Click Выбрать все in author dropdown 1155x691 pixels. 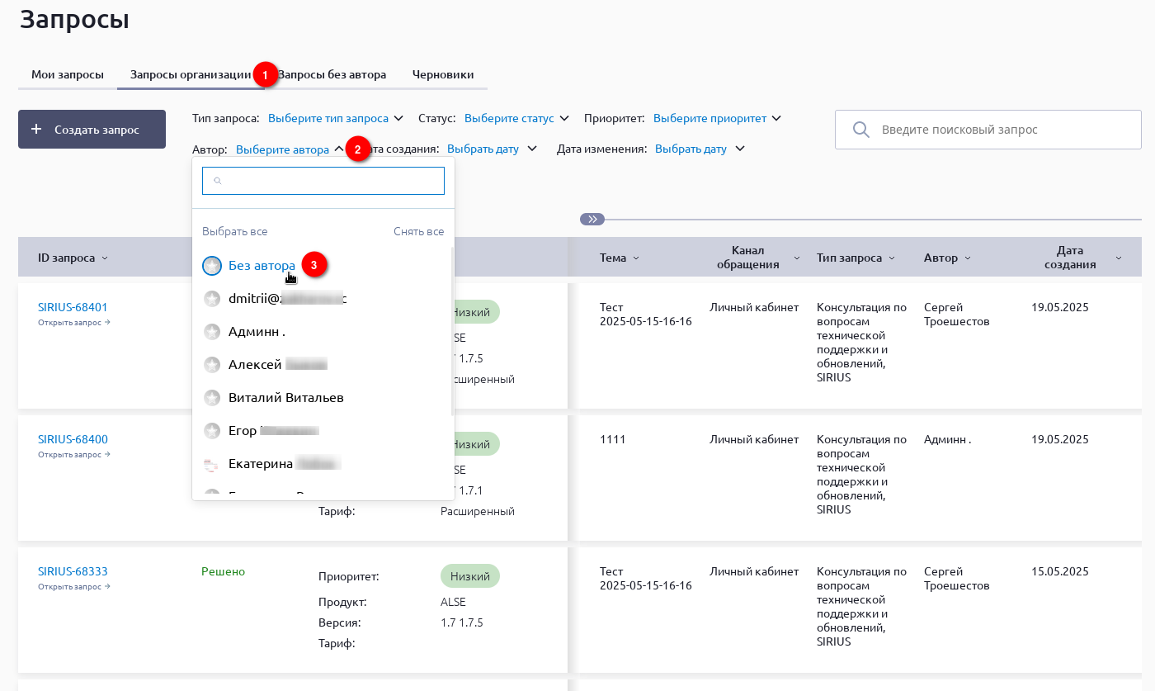tap(235, 232)
